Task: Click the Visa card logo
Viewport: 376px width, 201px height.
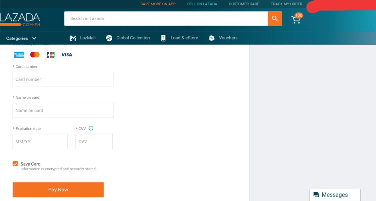Action: [x=67, y=55]
